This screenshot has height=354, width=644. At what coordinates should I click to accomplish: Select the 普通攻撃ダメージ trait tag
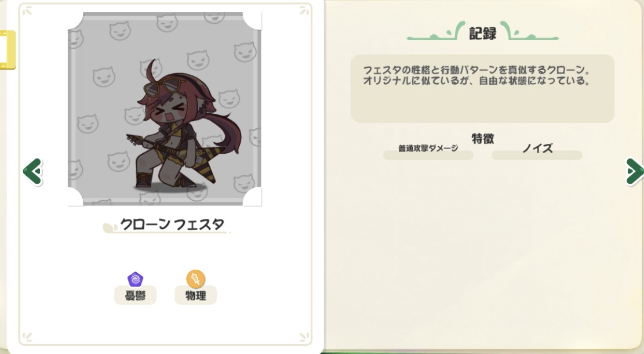[428, 150]
